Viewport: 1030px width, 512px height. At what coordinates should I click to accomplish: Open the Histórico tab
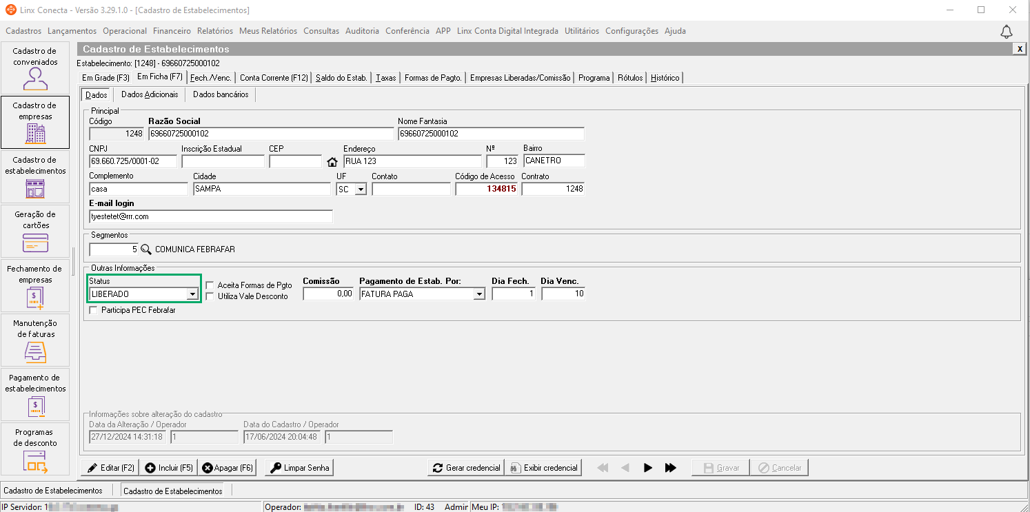(665, 78)
